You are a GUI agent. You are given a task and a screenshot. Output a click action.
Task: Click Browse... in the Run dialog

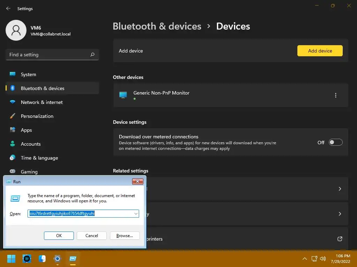point(124,236)
